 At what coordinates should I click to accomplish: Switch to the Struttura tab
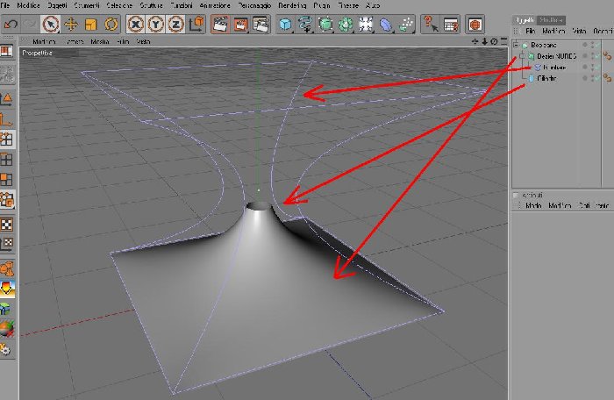pos(551,19)
